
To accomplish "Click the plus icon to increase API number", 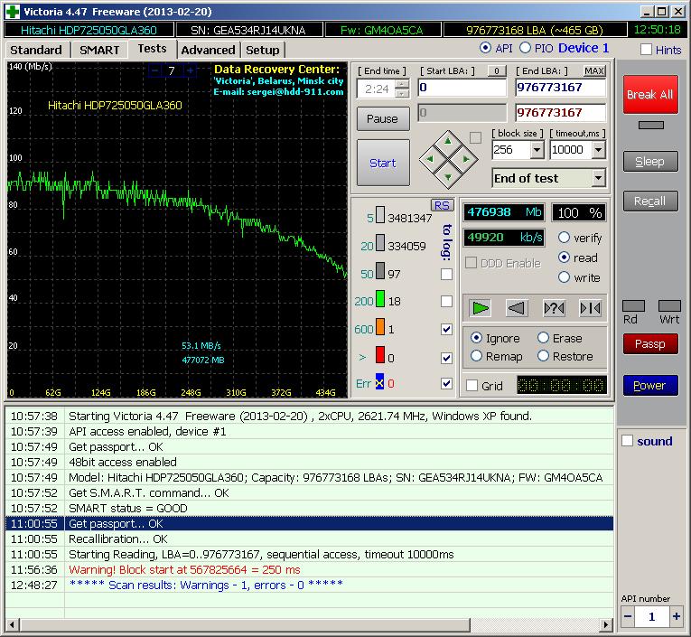I will (x=677, y=616).
